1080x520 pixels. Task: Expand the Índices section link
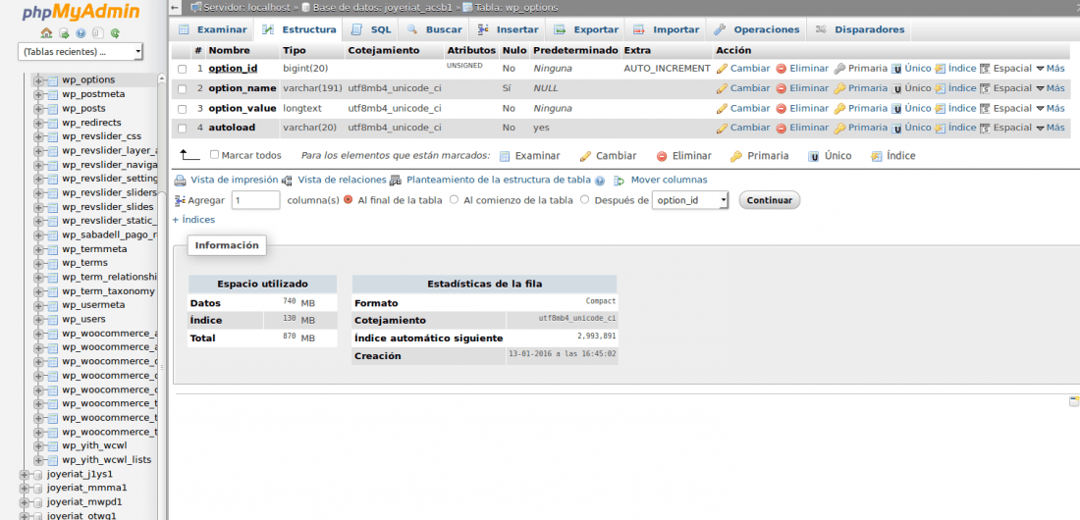(x=193, y=220)
